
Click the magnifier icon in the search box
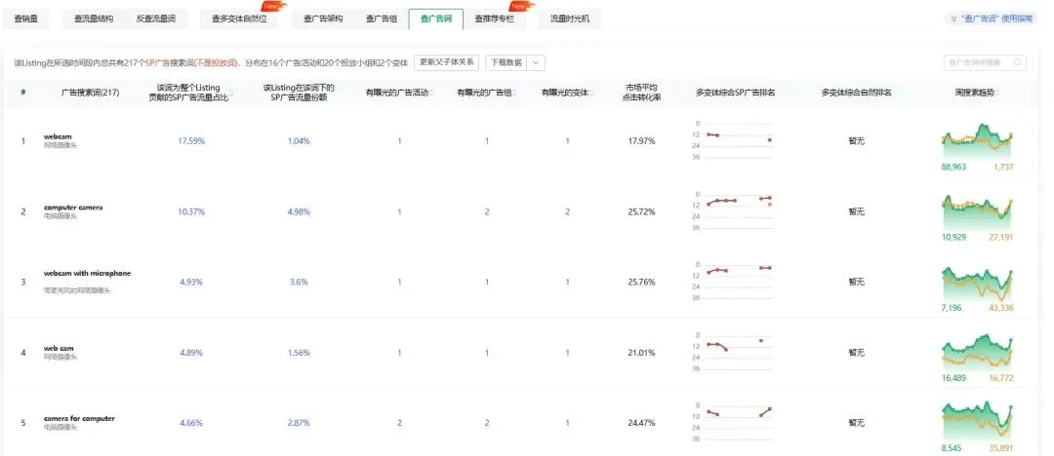pos(1018,62)
